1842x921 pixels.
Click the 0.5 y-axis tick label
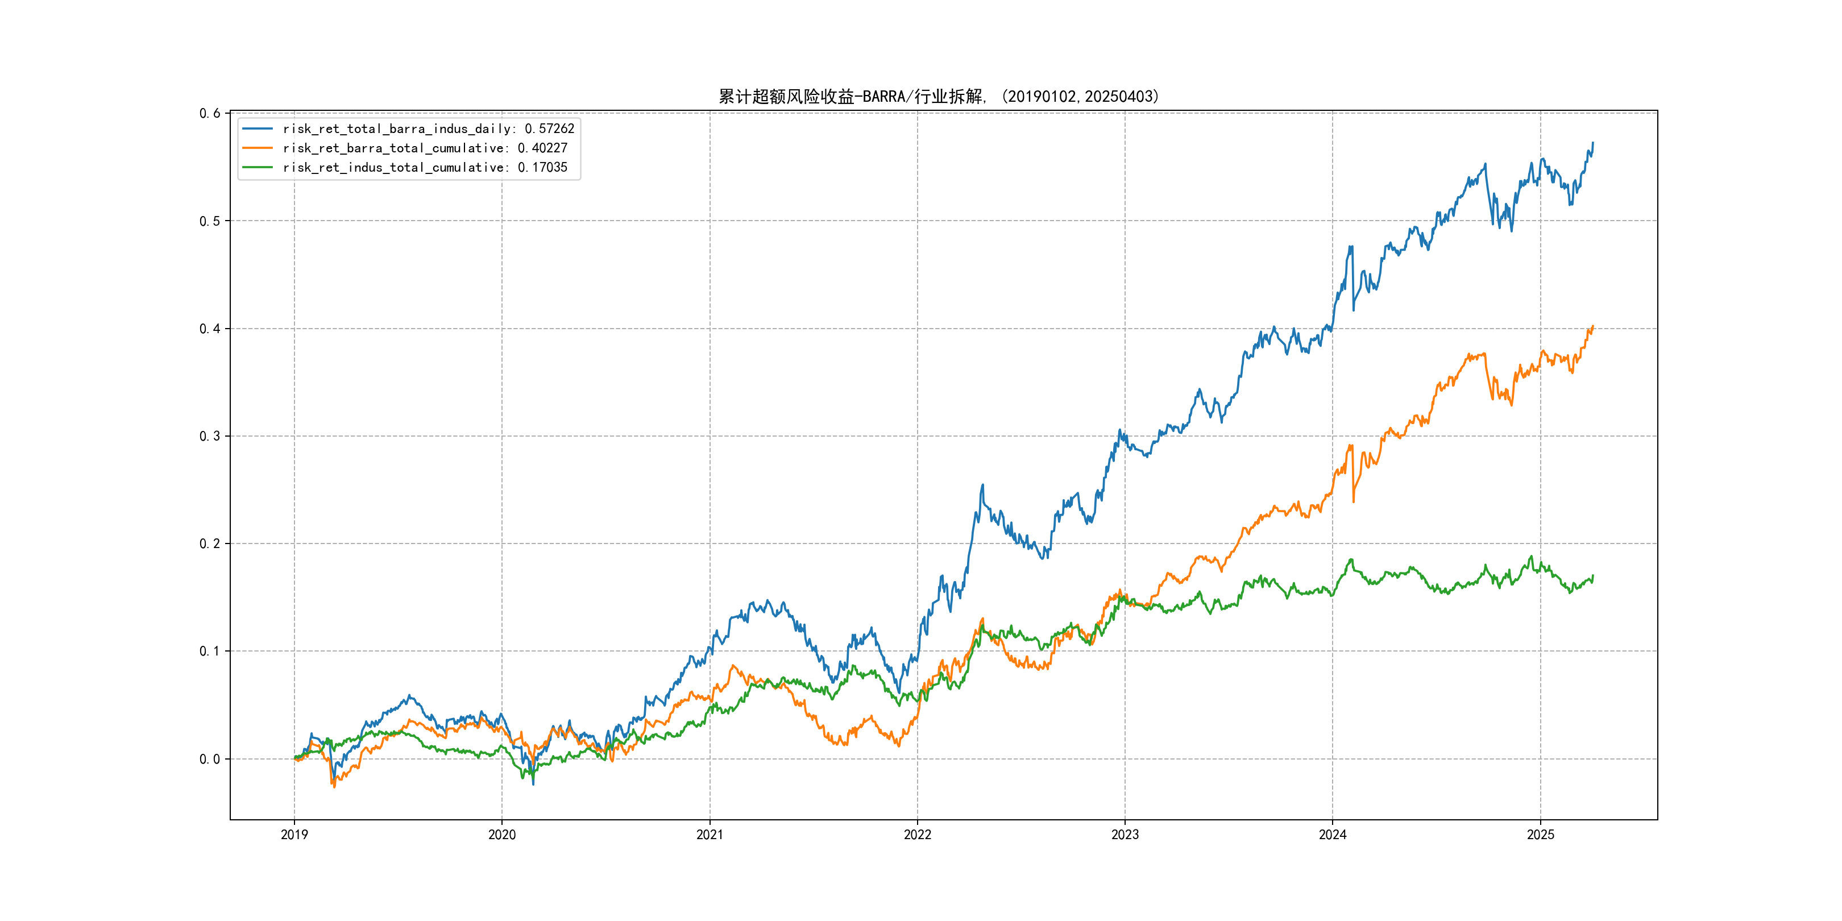(210, 221)
